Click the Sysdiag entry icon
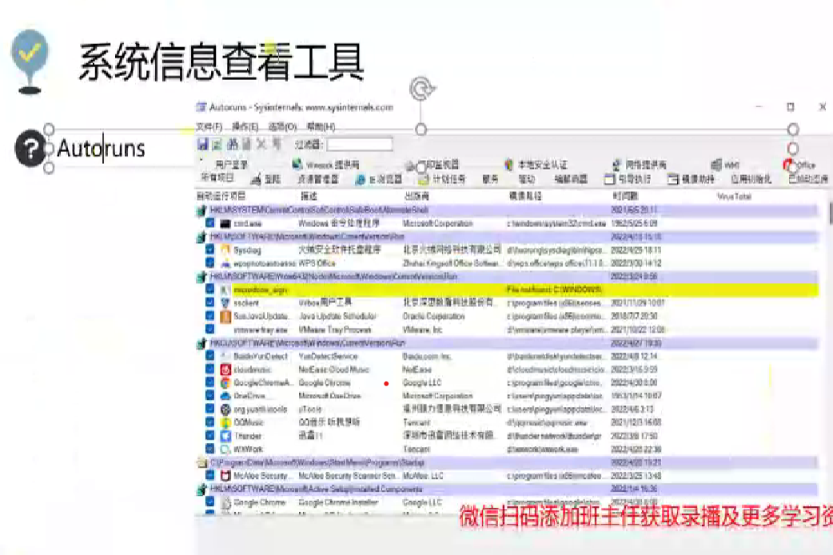833x555 pixels. point(225,250)
